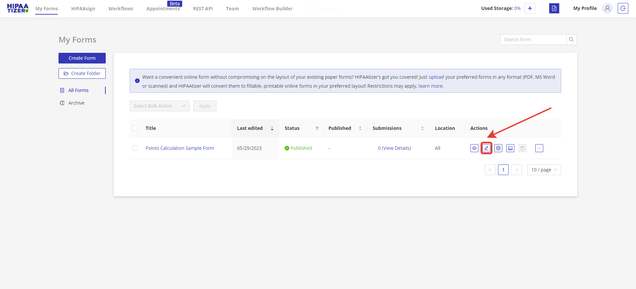Open the 0 (View Details) submissions link

click(394, 148)
